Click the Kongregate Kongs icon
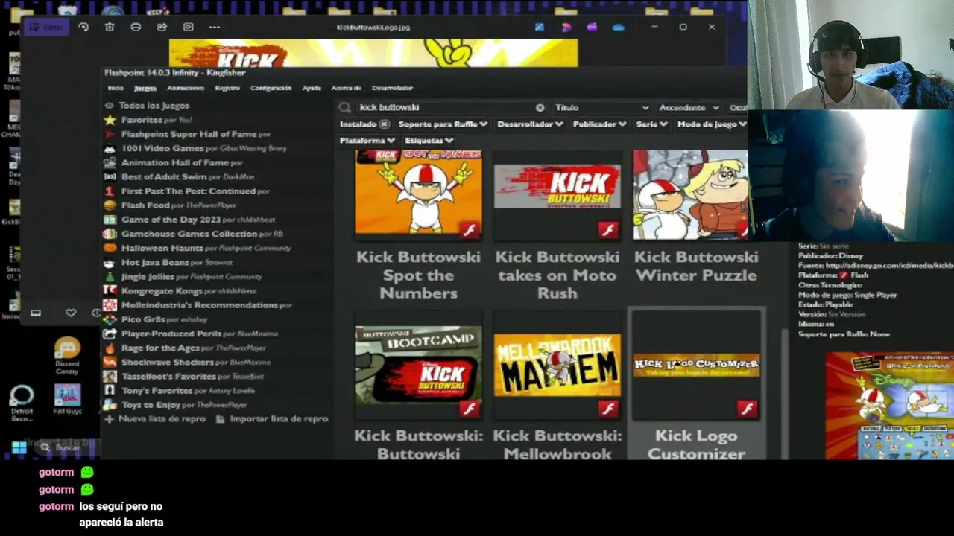 point(110,290)
